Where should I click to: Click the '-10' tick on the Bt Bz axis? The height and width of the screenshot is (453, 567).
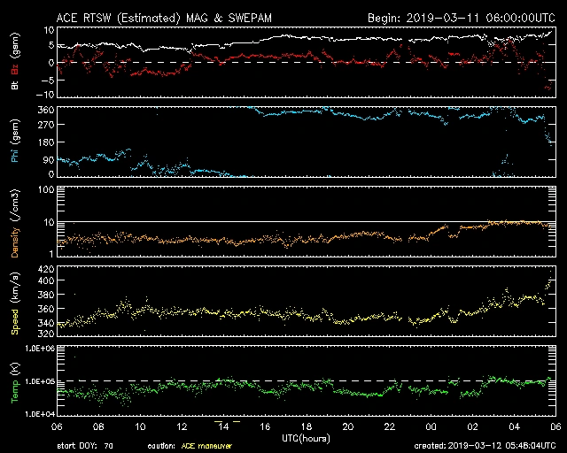pyautogui.click(x=46, y=95)
